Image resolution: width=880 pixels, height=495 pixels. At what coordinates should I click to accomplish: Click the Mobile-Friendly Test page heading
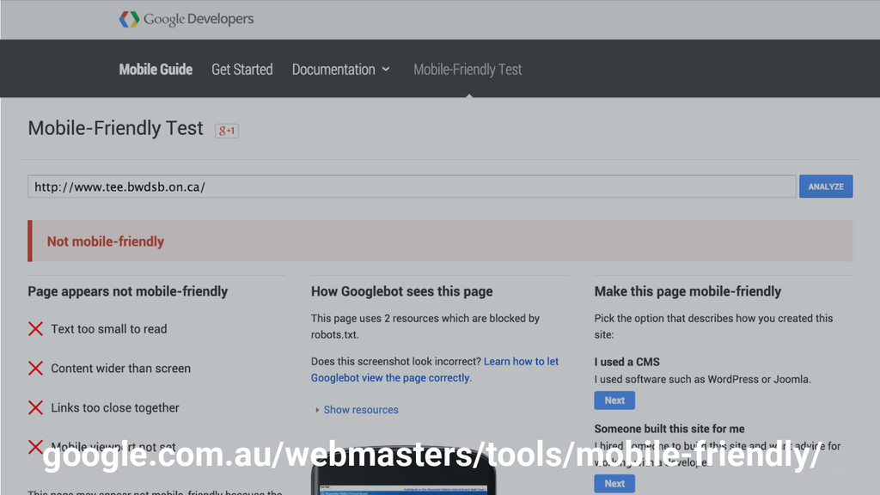pos(115,129)
